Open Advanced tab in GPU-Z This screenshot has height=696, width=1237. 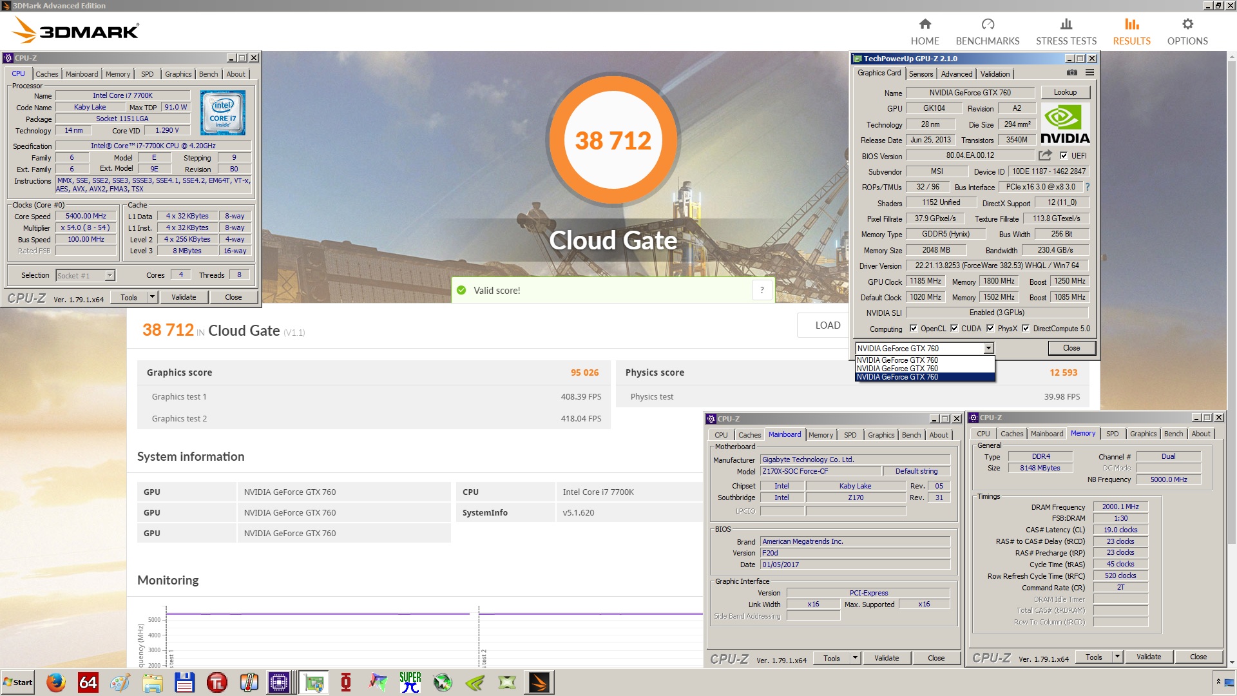point(957,74)
